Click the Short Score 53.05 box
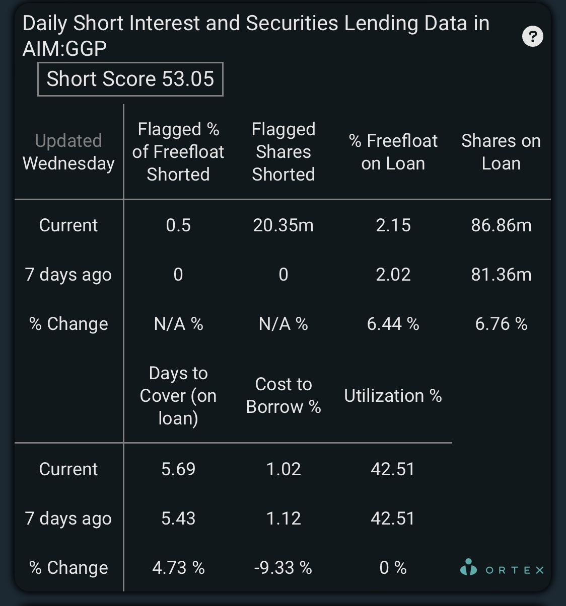The width and height of the screenshot is (566, 606). click(x=130, y=79)
